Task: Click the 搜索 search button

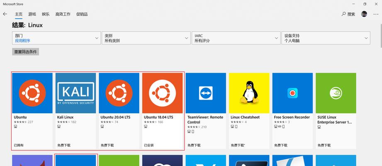Action: tap(348, 14)
